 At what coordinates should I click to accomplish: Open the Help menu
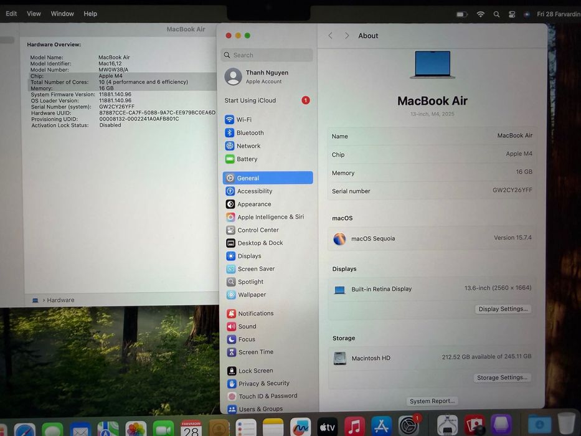pos(90,14)
